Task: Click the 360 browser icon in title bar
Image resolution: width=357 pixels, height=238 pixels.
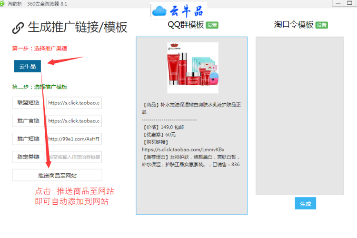Action: point(2,4)
